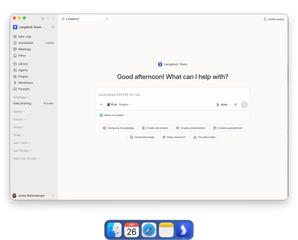Open the Plugins page in sidebar
298x240 pixels.
[34, 76]
